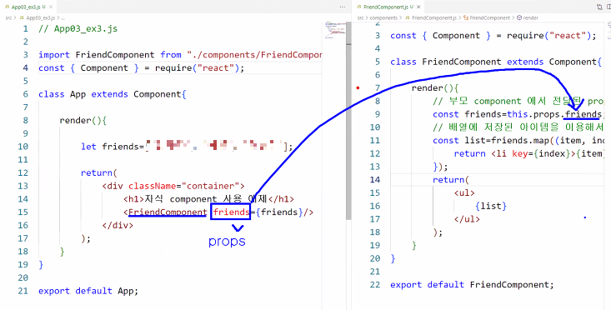Close the FriendComponent.js tab
Screen dimensions: 611x310
coord(419,7)
